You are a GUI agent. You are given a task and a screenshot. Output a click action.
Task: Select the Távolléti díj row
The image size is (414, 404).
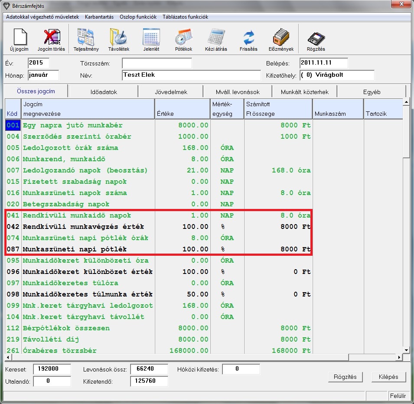click(87, 339)
